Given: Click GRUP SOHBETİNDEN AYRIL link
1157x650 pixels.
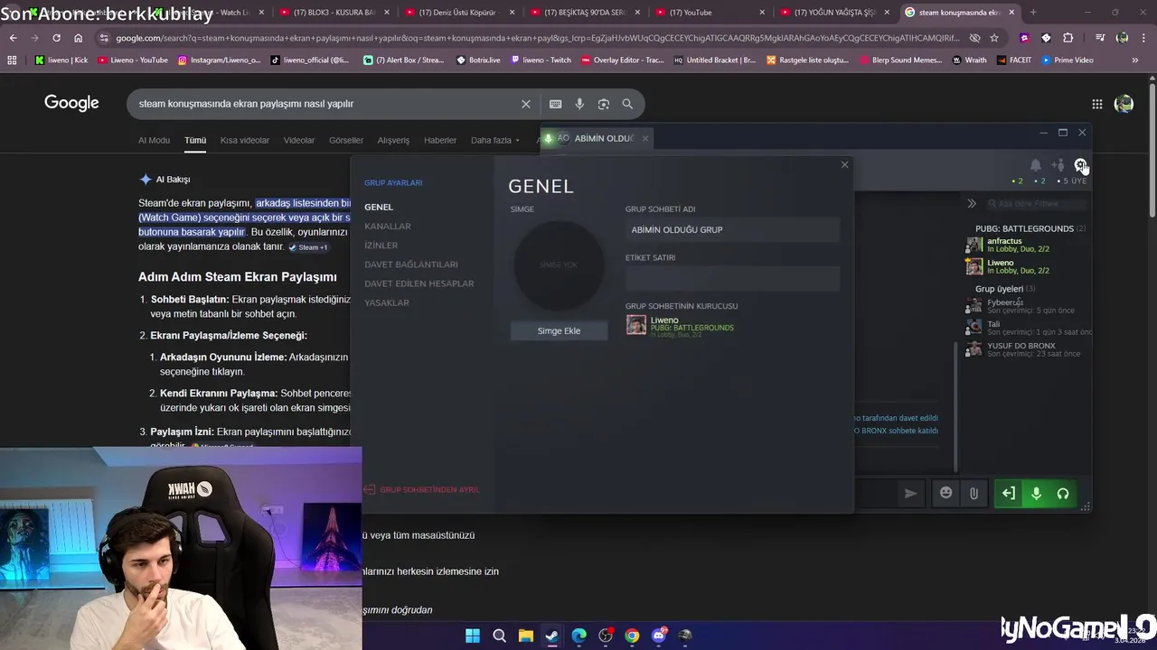Looking at the screenshot, I should point(421,489).
